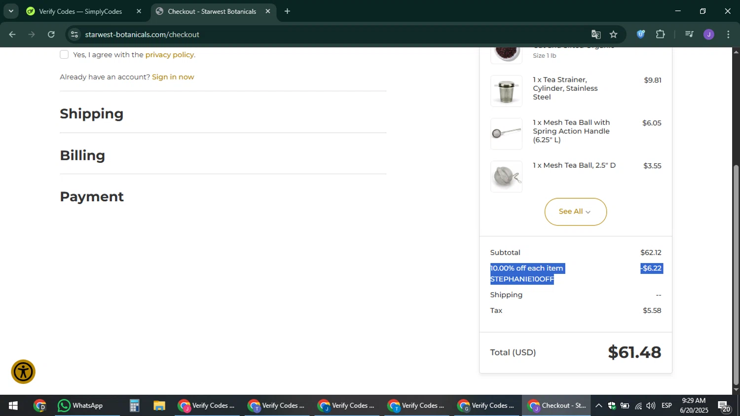Select the STEPHANIE10OFF coupon code text
Image resolution: width=740 pixels, height=416 pixels.
[522, 279]
